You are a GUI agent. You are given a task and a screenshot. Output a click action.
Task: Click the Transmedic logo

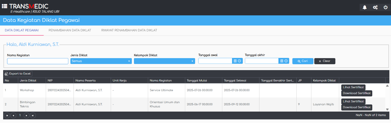[29, 6]
